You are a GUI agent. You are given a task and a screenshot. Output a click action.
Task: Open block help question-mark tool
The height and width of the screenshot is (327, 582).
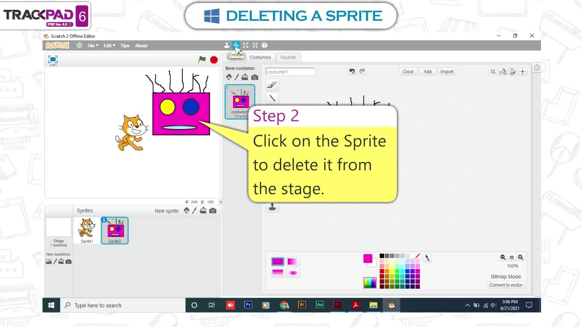265,46
